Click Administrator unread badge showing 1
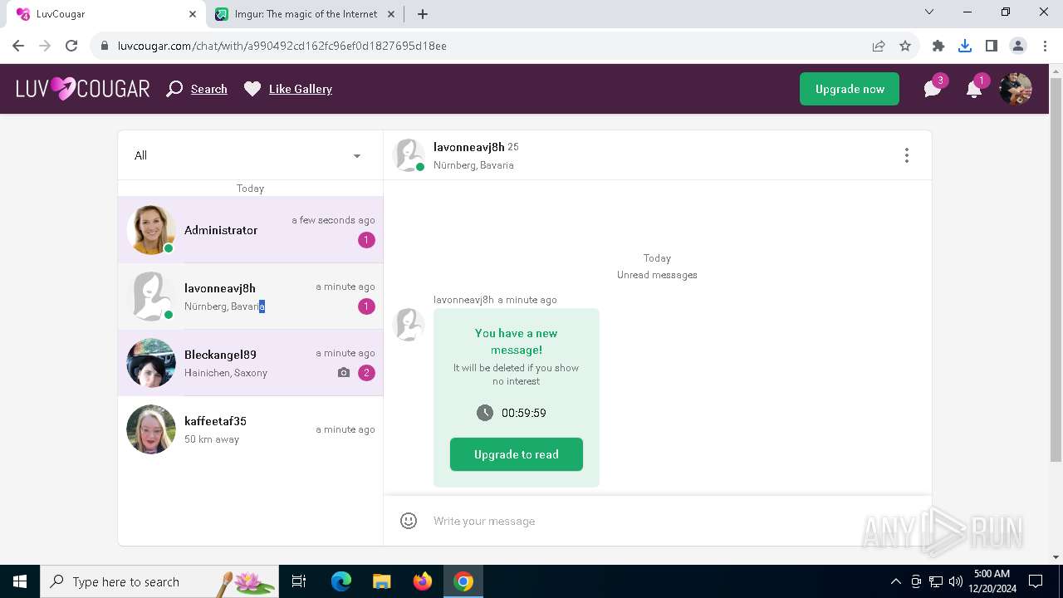This screenshot has height=598, width=1063. click(x=366, y=240)
